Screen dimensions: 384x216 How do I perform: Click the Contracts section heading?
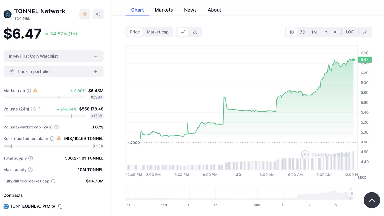[x=13, y=195]
